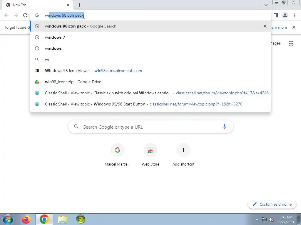Viewport: 301px width, 225px height.
Task: Expand the tab search chevron
Action: [266, 5]
